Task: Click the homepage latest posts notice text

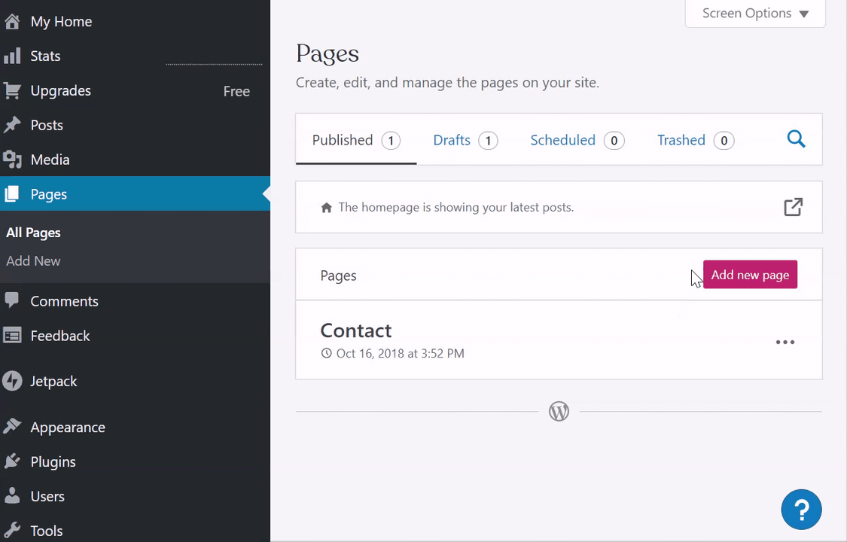Action: tap(456, 207)
